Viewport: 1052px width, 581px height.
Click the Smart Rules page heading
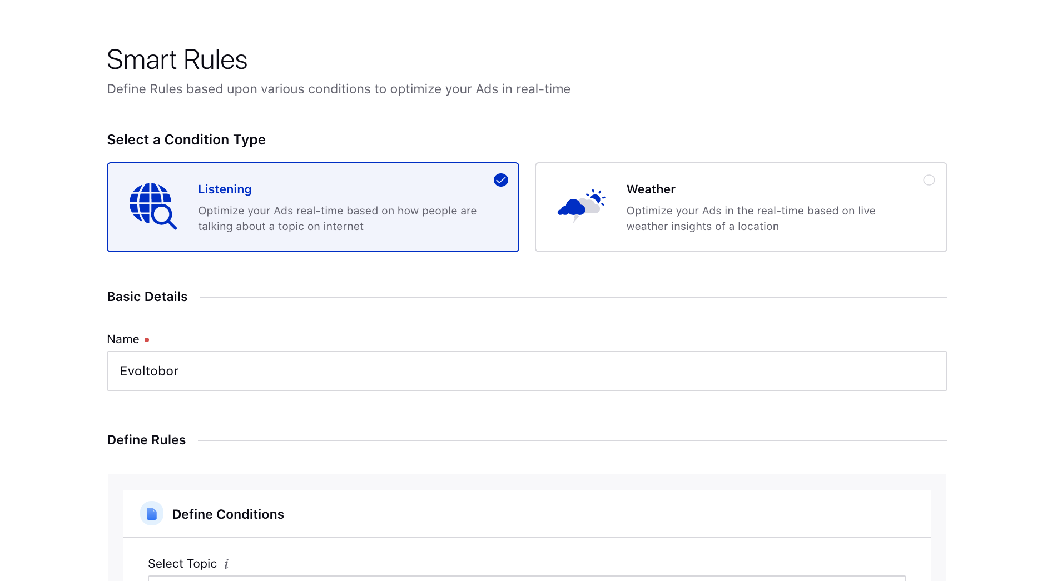point(177,59)
